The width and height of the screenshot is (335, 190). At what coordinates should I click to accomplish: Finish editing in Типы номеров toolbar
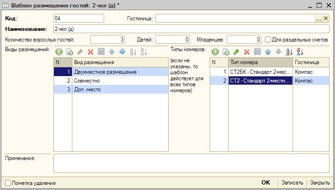[x=257, y=52]
